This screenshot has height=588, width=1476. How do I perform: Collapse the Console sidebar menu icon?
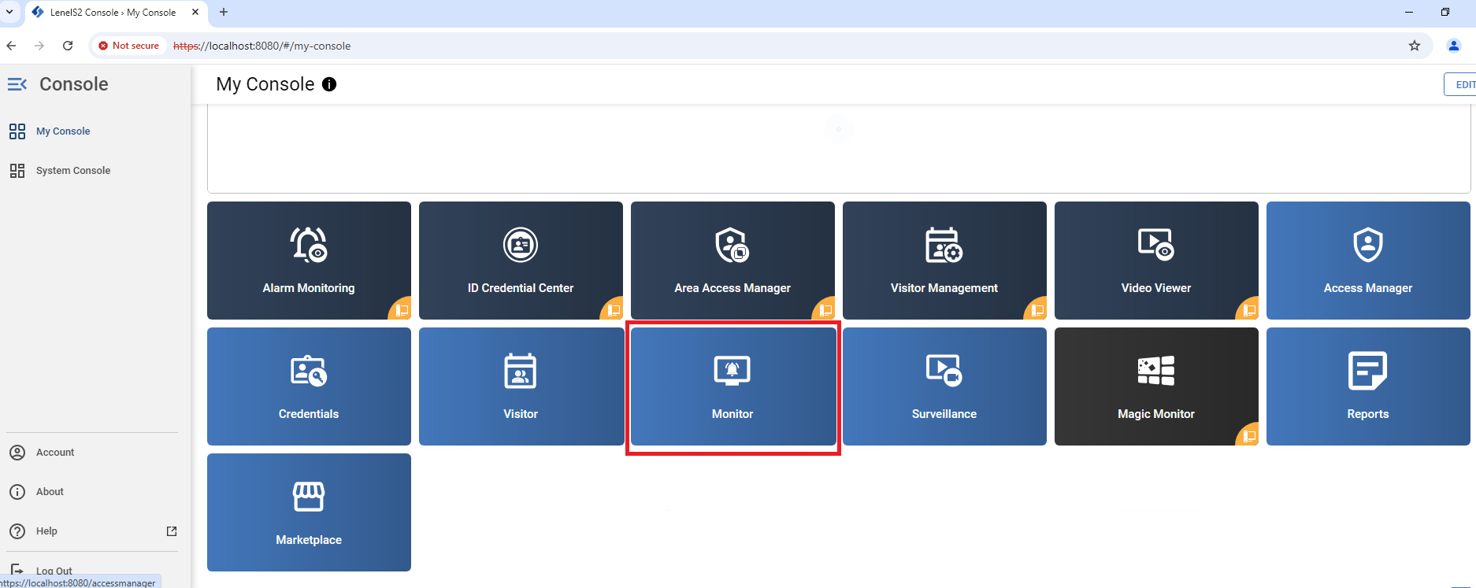click(17, 84)
